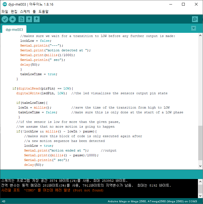The image size is (203, 204).
Task: Open the 스케치 menu
Action: (x=25, y=12)
